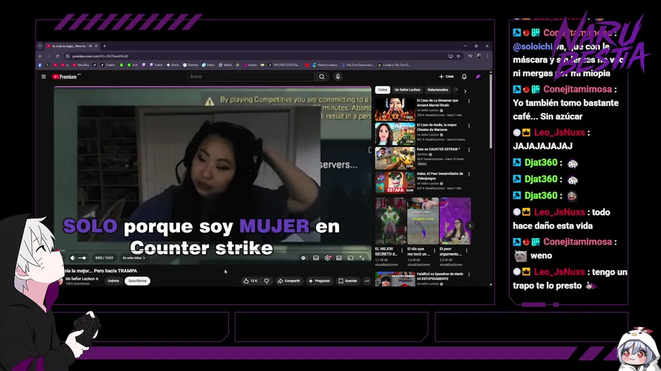Open the account avatar menu

tap(478, 77)
